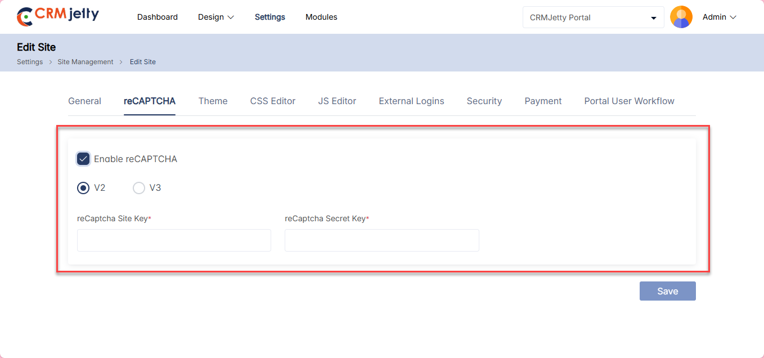Click the CRMJetty logo
Screen dimensions: 764x358
pyautogui.click(x=58, y=16)
